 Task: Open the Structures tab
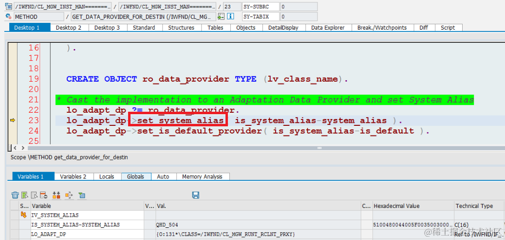pyautogui.click(x=181, y=28)
